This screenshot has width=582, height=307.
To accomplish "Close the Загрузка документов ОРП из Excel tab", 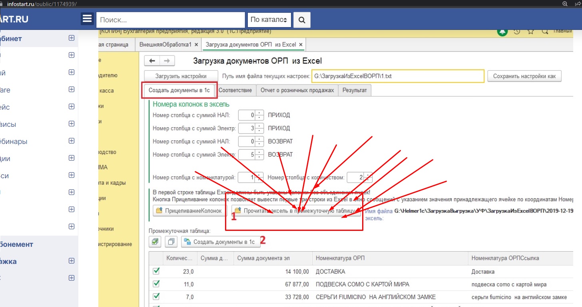I will [x=301, y=45].
